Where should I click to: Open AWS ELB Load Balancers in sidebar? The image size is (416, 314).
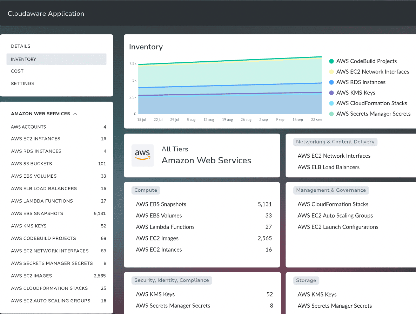(44, 189)
